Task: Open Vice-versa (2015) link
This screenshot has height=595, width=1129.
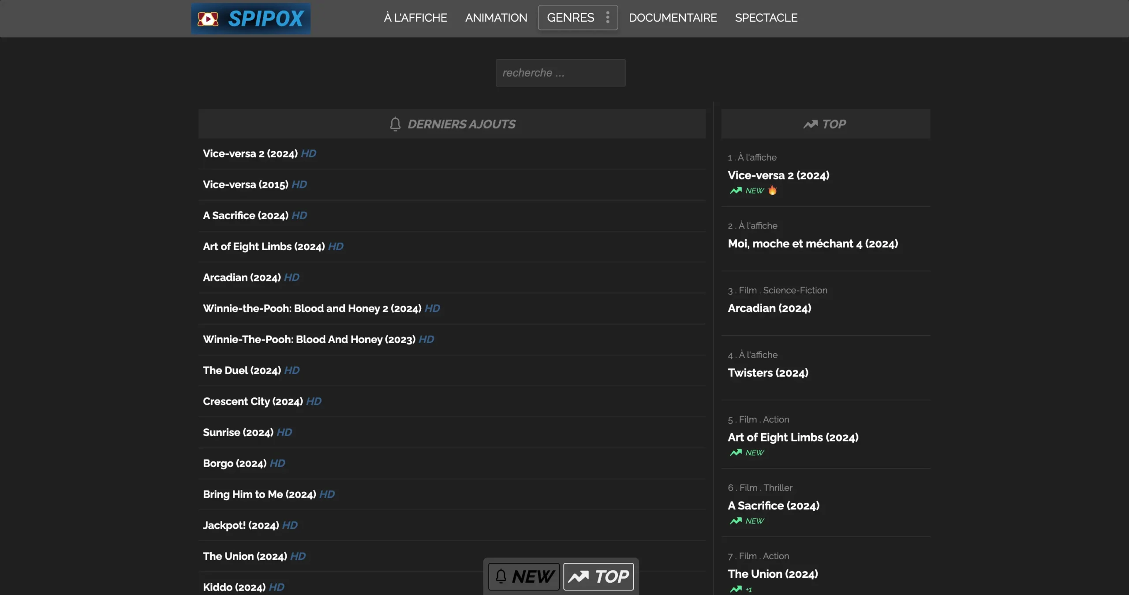Action: pos(245,184)
